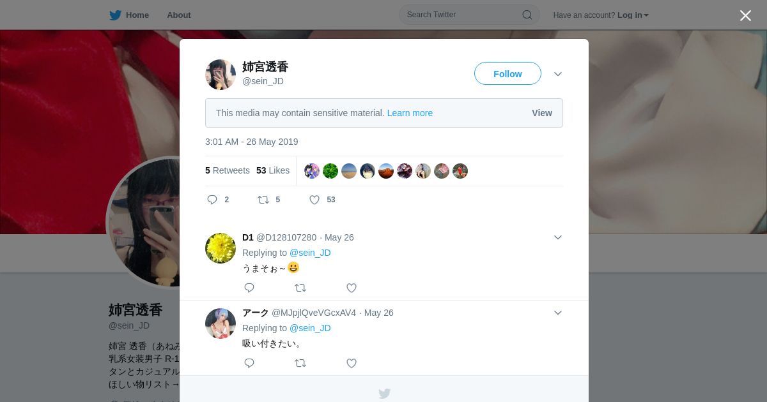Click the Twitter bird Home icon
The height and width of the screenshot is (402, 767).
[x=115, y=15]
